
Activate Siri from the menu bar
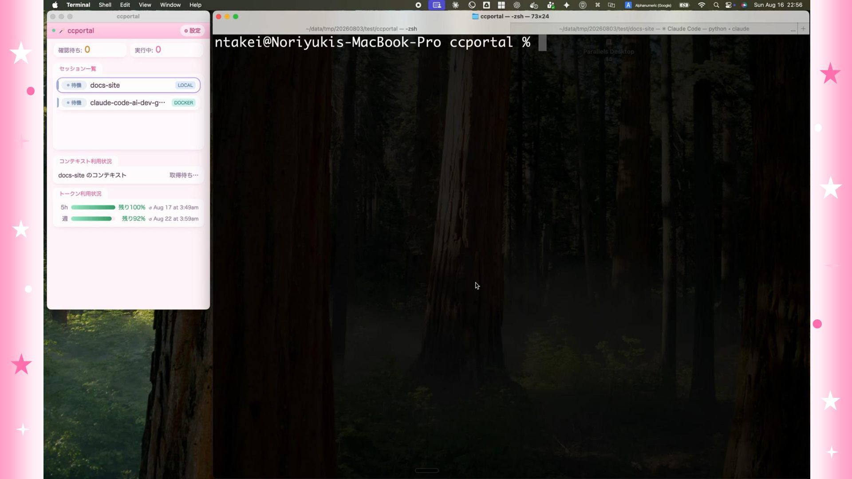[744, 5]
